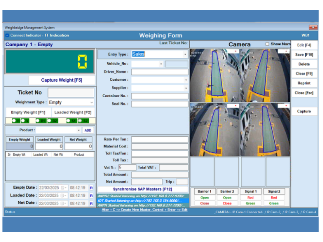This screenshot has height=242, width=323.
Task: Open the Entry Type dropdown
Action: point(185,54)
